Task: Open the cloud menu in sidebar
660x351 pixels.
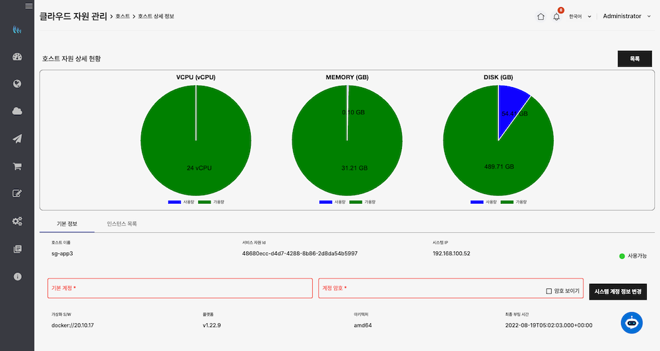Action: (17, 111)
